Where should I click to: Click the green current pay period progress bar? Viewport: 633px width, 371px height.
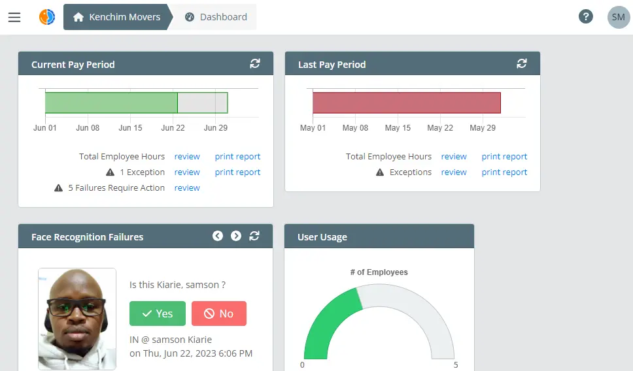point(111,103)
